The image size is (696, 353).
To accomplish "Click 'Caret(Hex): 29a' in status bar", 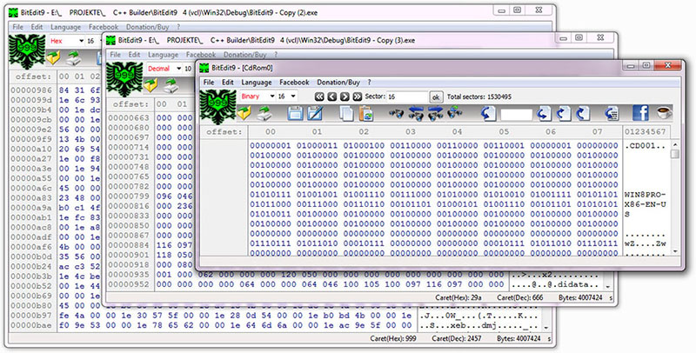I will pyautogui.click(x=458, y=297).
